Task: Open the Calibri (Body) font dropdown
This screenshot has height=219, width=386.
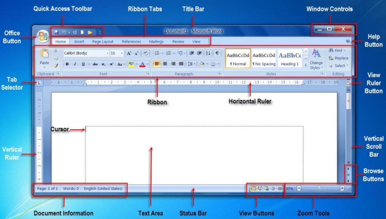Action: pyautogui.click(x=108, y=53)
